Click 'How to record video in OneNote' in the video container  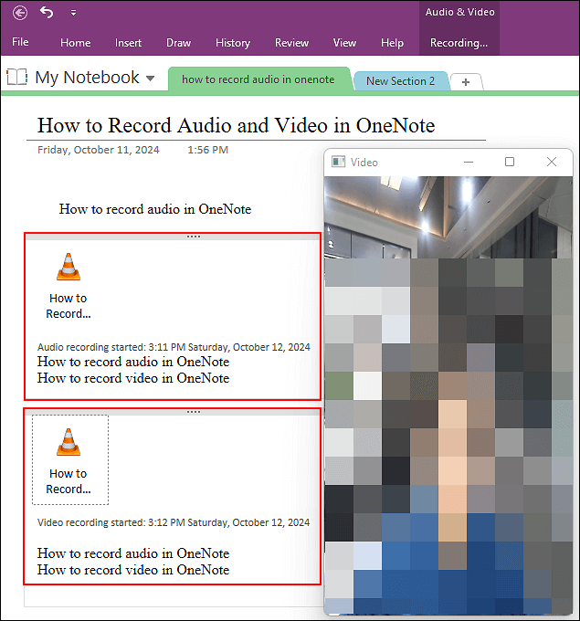coord(133,570)
